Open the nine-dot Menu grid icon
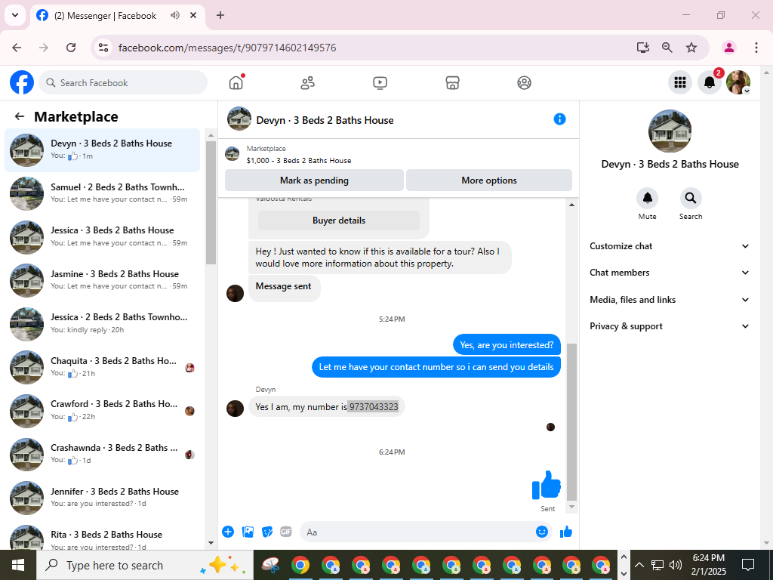The height and width of the screenshot is (580, 773). point(680,82)
